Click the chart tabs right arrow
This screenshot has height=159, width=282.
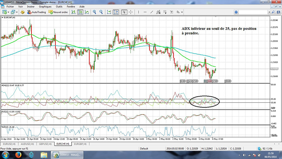pos(279,144)
